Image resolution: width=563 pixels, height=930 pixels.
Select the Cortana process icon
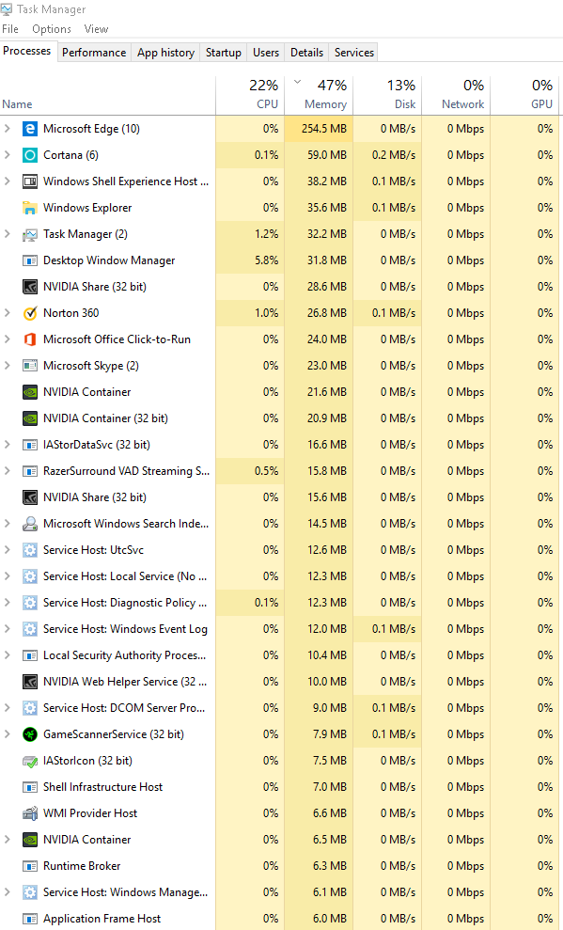tap(29, 154)
